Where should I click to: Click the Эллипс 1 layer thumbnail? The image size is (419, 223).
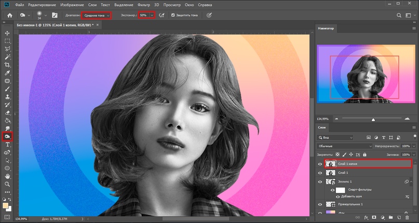click(331, 182)
